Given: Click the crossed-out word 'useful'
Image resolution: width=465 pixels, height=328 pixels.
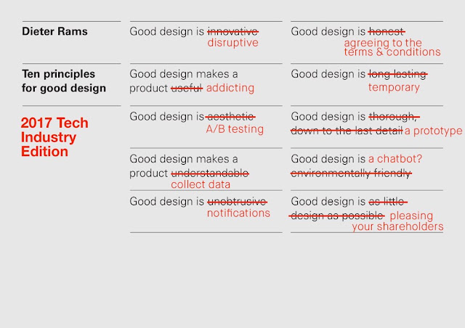Looking at the screenshot, I should pos(187,89).
